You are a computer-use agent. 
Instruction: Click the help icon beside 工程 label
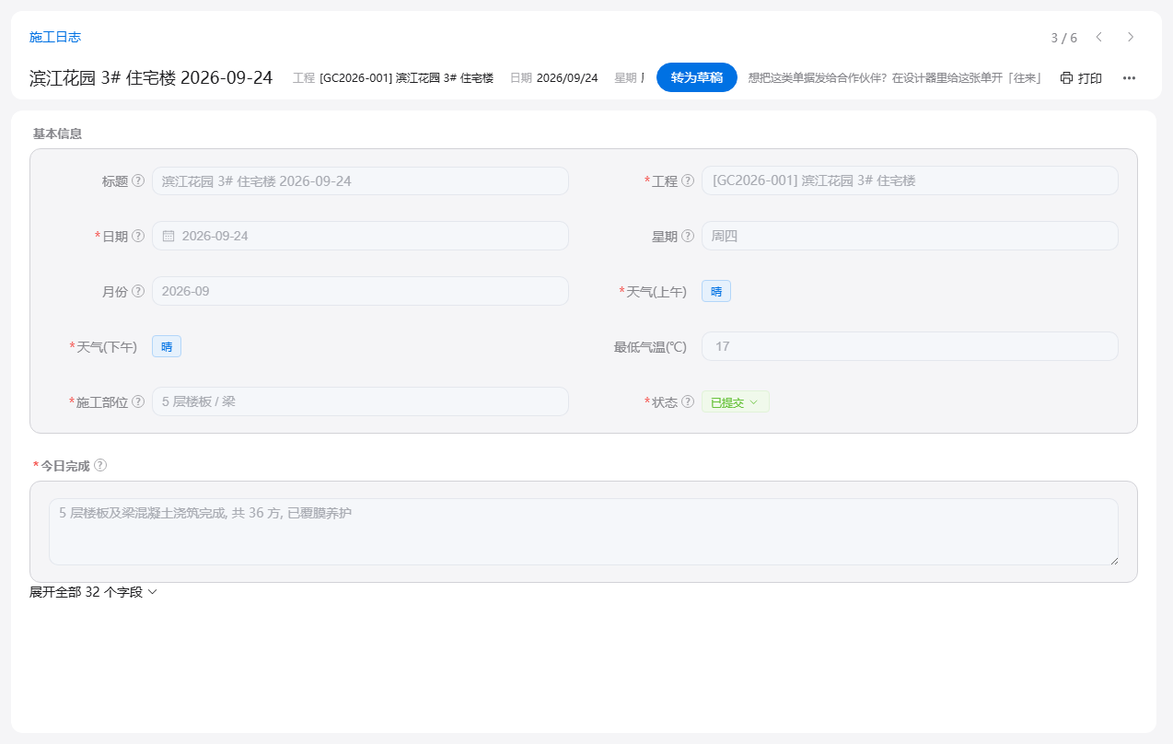pos(688,180)
